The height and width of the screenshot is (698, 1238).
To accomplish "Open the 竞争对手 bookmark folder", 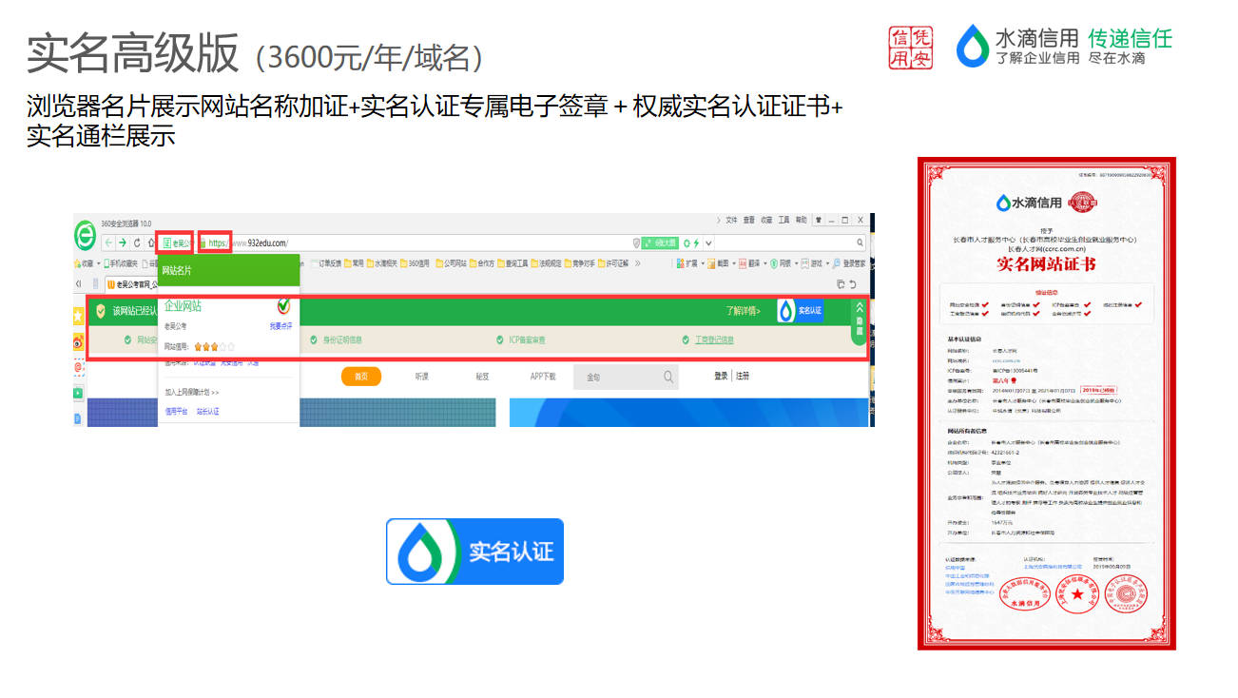I will click(581, 262).
